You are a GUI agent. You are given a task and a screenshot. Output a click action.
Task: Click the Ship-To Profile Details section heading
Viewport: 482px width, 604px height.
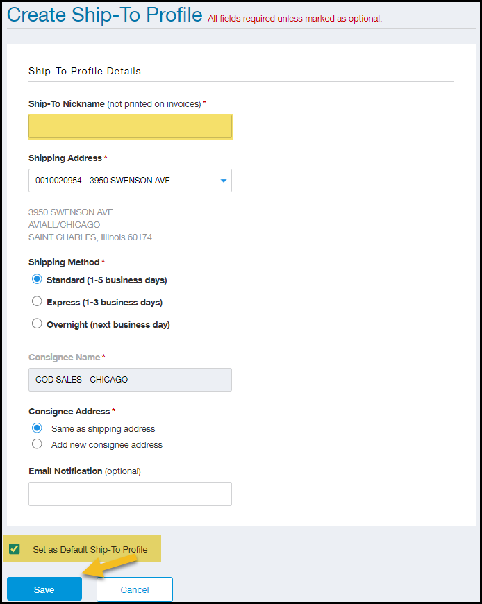click(x=85, y=71)
